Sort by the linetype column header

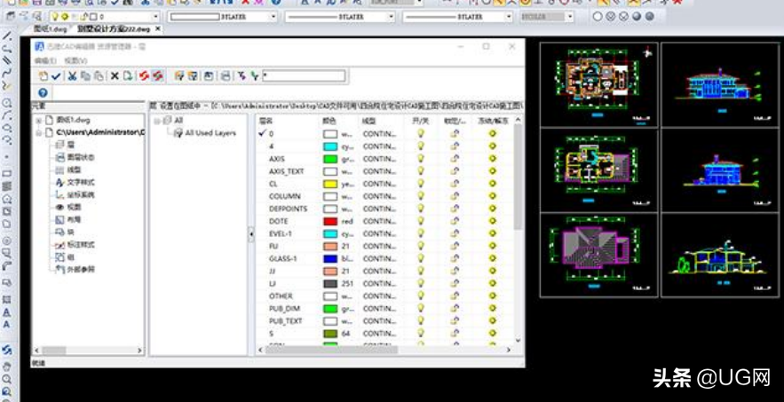(x=370, y=120)
